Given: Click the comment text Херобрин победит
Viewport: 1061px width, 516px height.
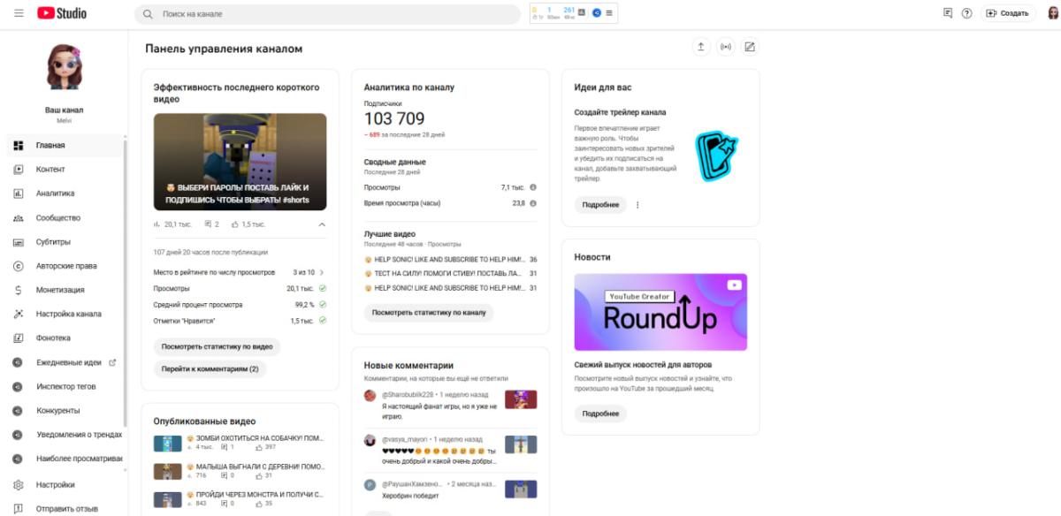Looking at the screenshot, I should [411, 496].
